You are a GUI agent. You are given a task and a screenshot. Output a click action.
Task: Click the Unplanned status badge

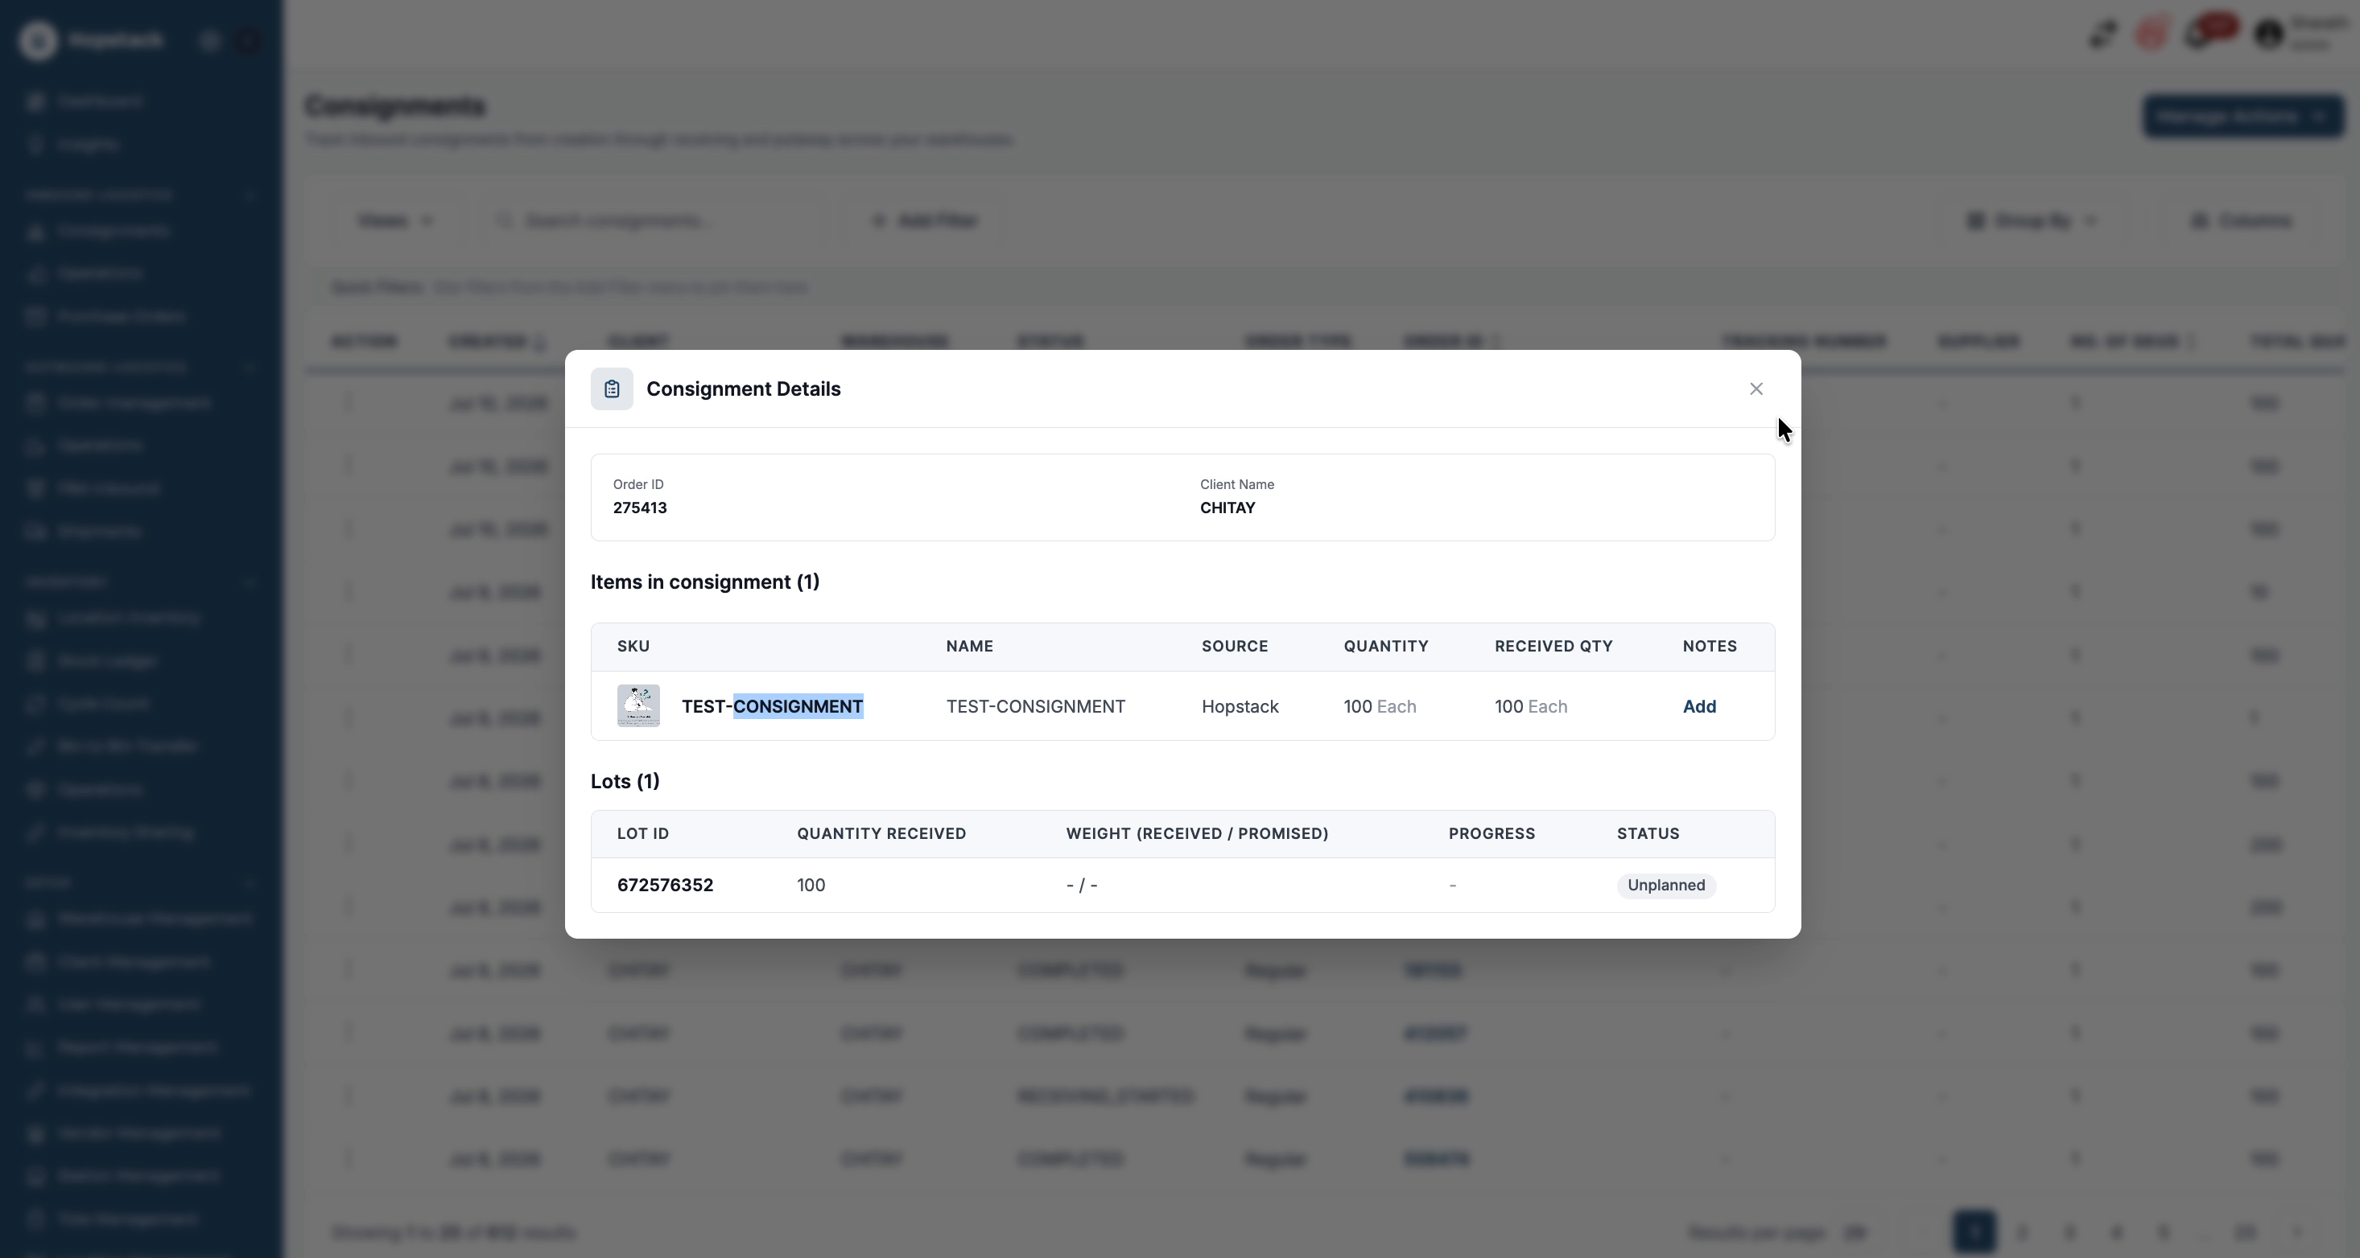click(1665, 886)
